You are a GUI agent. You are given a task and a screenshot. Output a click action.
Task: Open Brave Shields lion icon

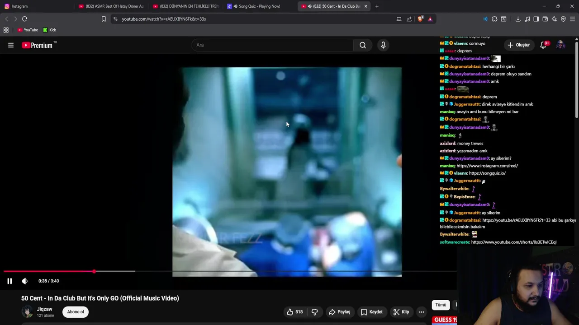pos(421,19)
